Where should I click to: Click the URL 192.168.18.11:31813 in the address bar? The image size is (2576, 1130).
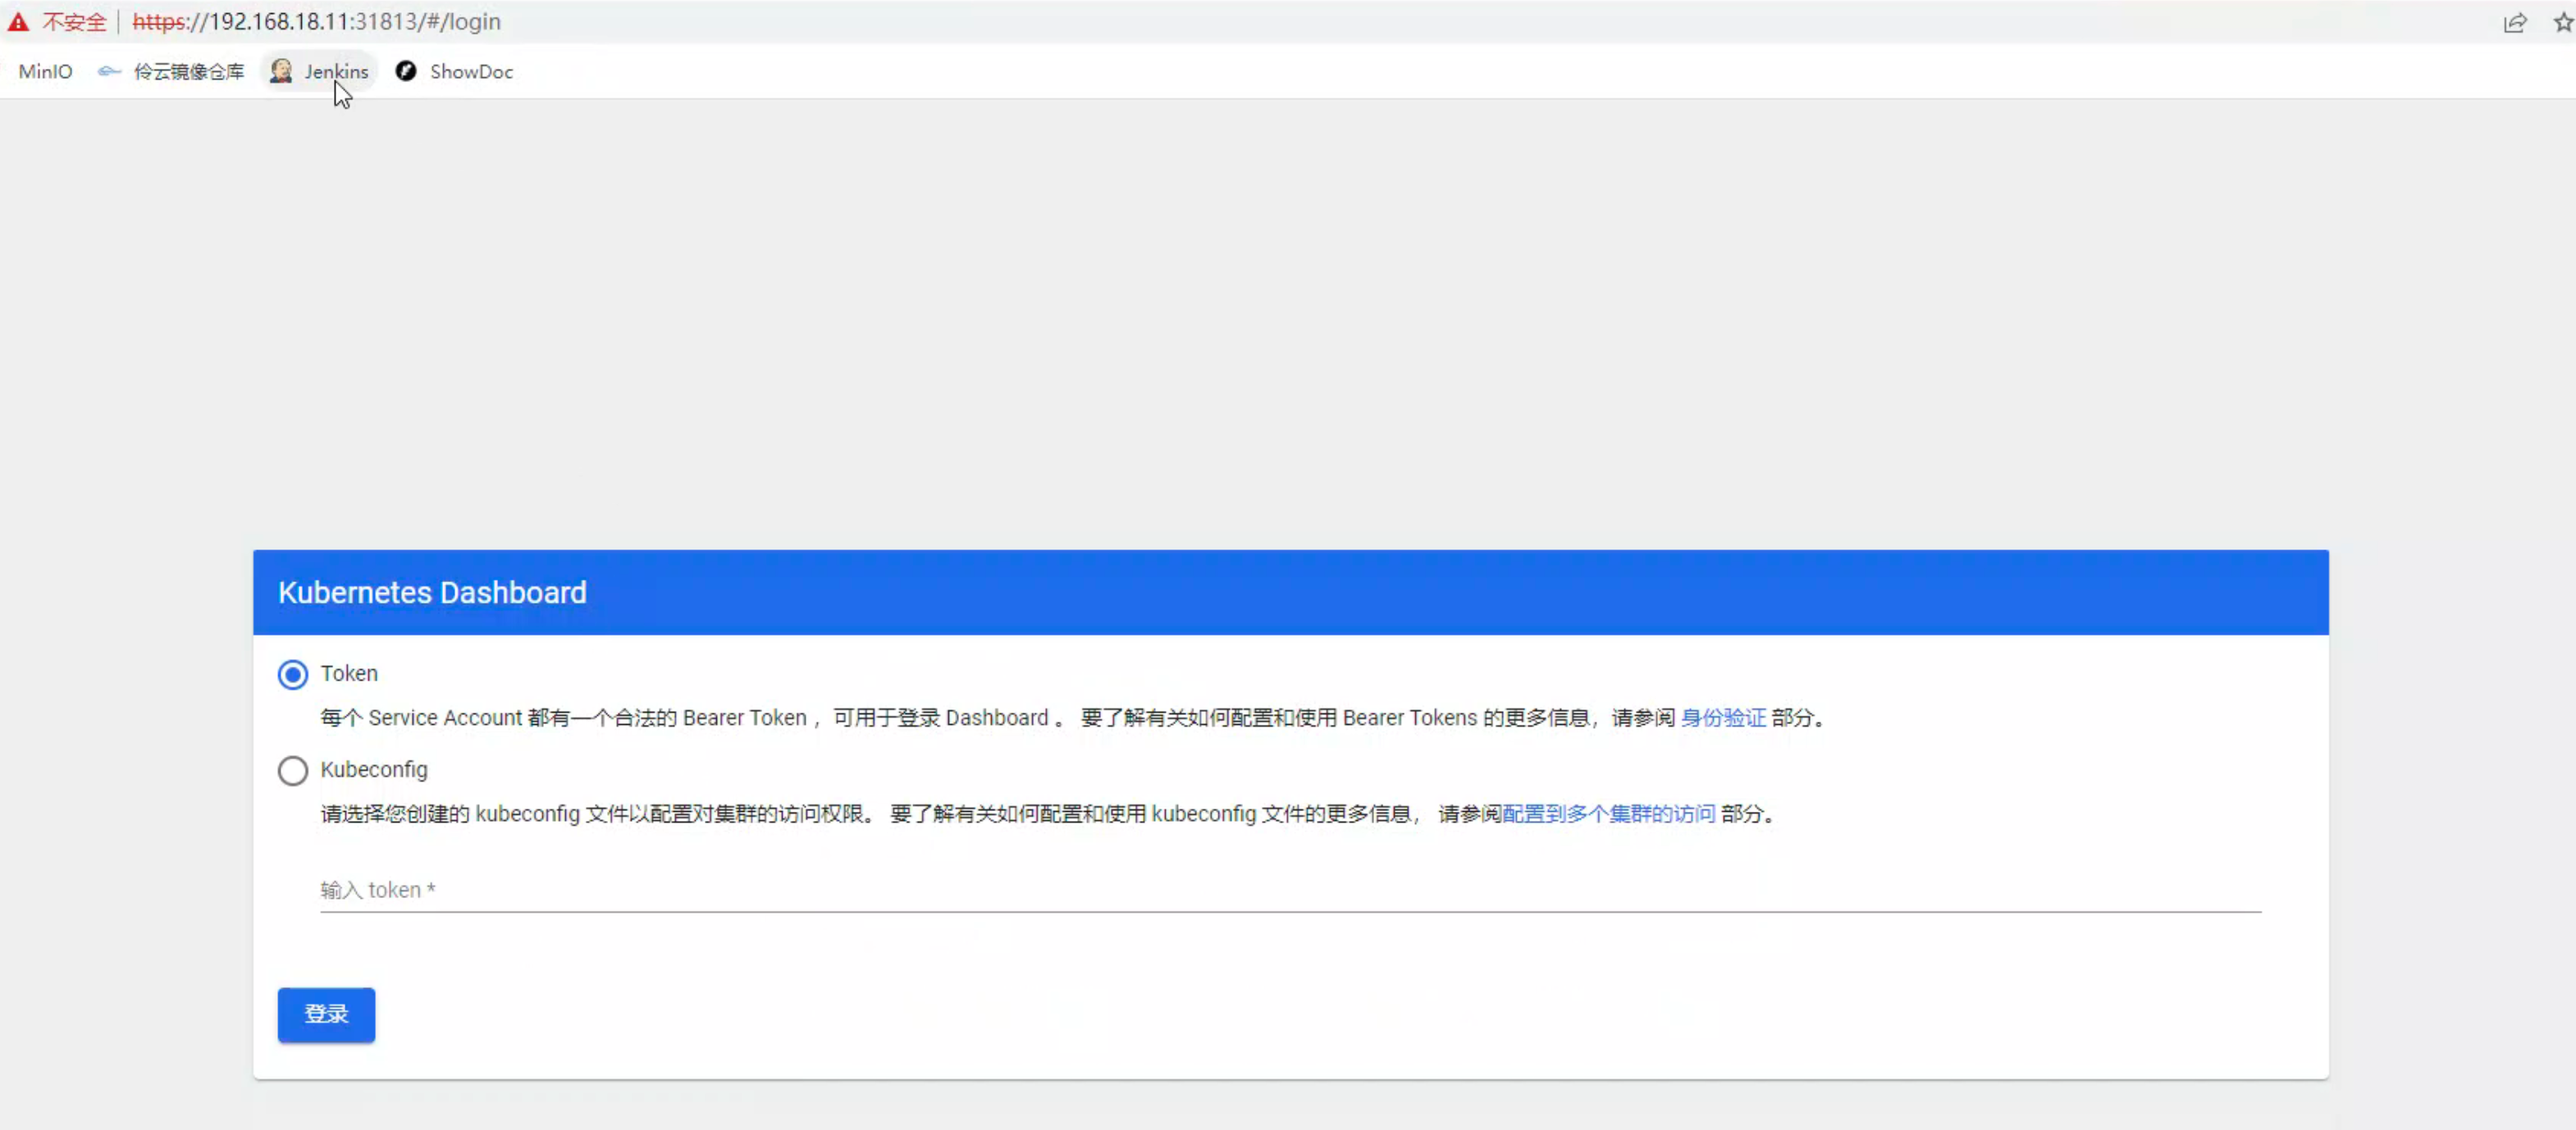pos(316,22)
